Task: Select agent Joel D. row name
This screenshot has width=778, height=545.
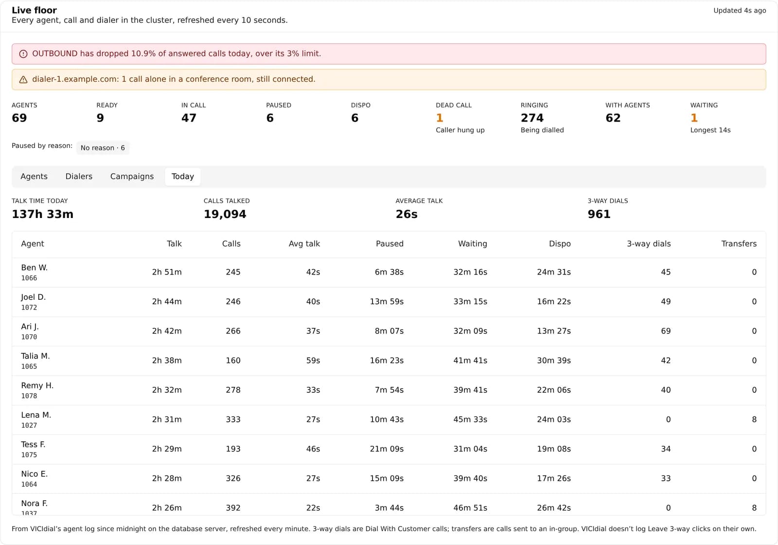Action: (33, 297)
